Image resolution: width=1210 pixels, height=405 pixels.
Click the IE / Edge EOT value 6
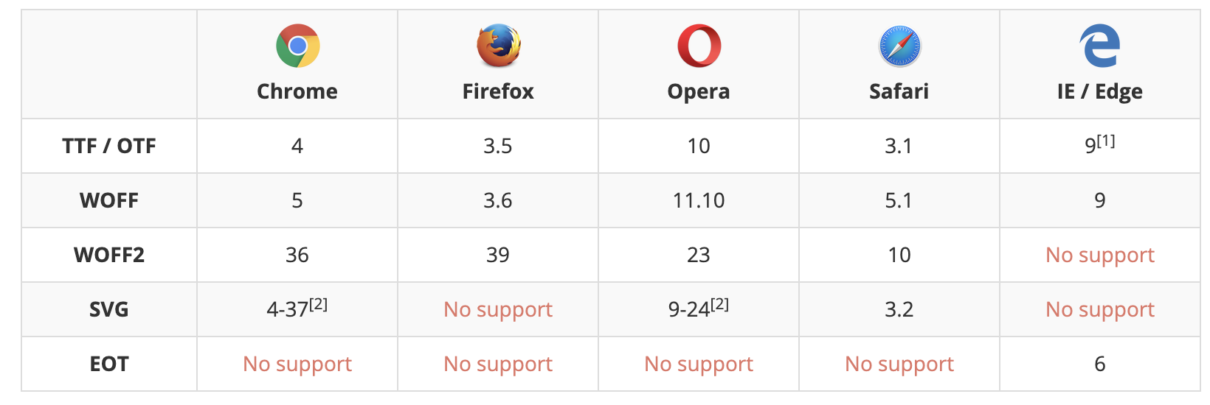pyautogui.click(x=1100, y=364)
